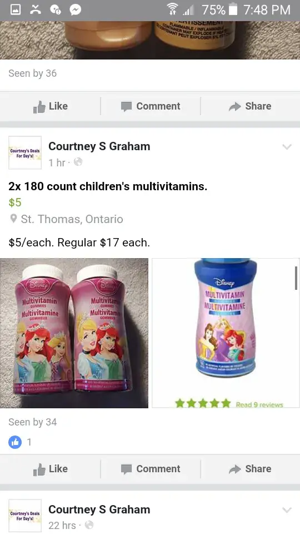Open blue-cap Disney multivitamin product image

[x=226, y=333]
